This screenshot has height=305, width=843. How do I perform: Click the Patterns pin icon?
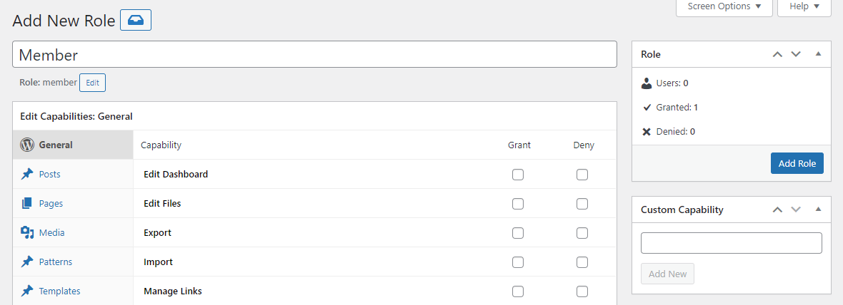27,262
